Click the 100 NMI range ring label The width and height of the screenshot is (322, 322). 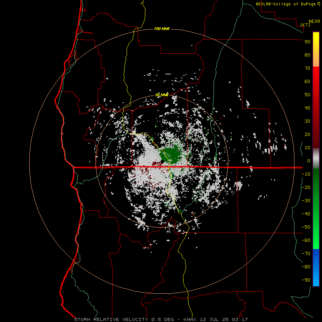pyautogui.click(x=162, y=29)
